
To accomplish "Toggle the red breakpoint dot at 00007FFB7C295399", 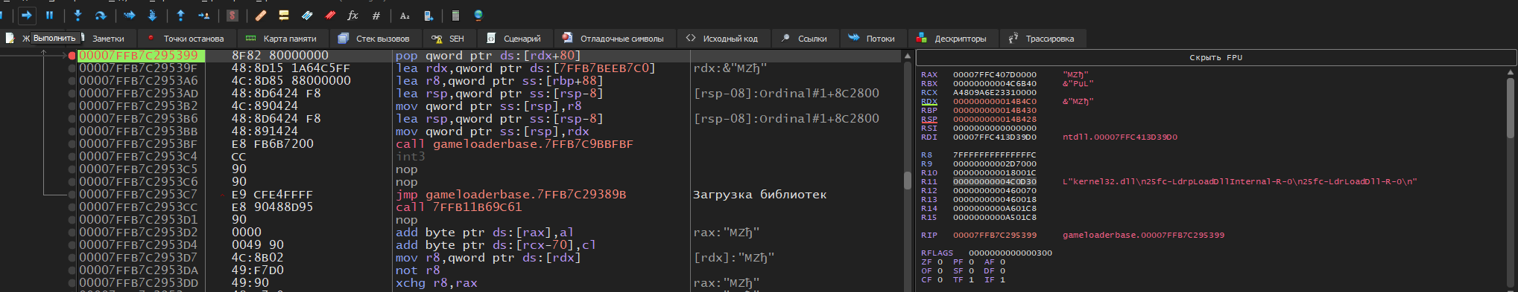I will (x=72, y=56).
